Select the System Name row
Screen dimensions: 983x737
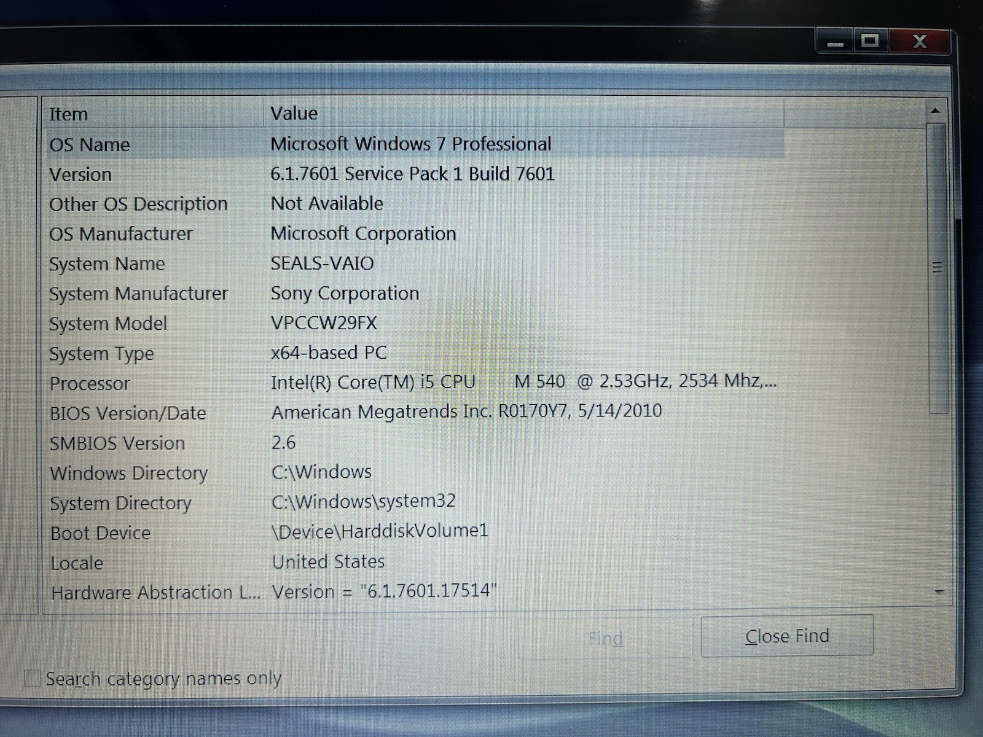tap(415, 264)
